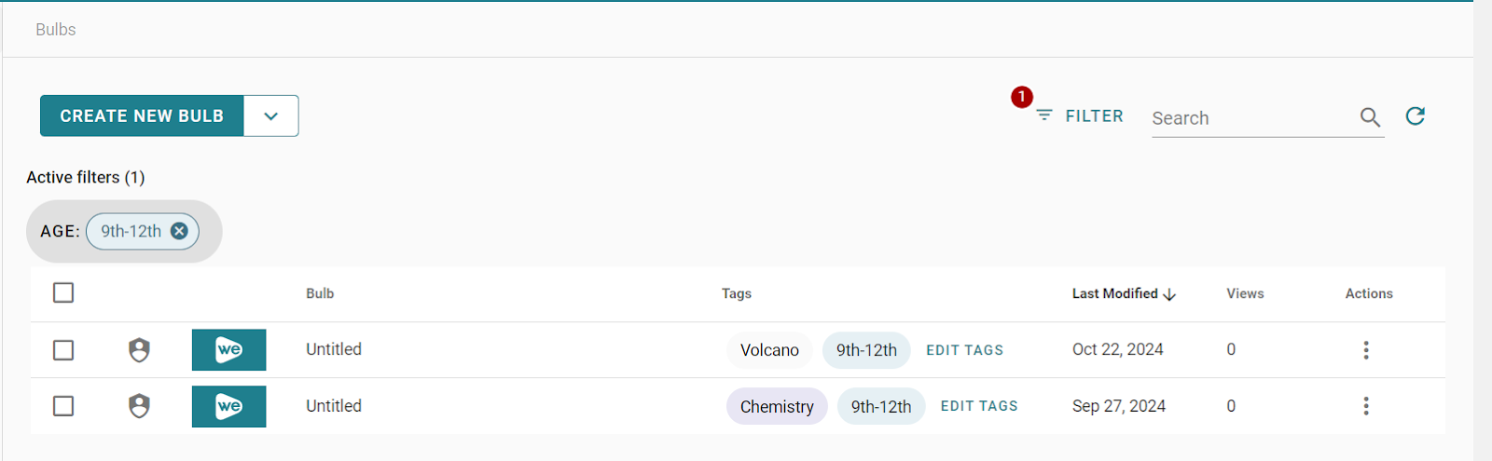1492x461 pixels.
Task: Open the WE thumbnail of the Chemistry bulb
Action: tap(228, 406)
